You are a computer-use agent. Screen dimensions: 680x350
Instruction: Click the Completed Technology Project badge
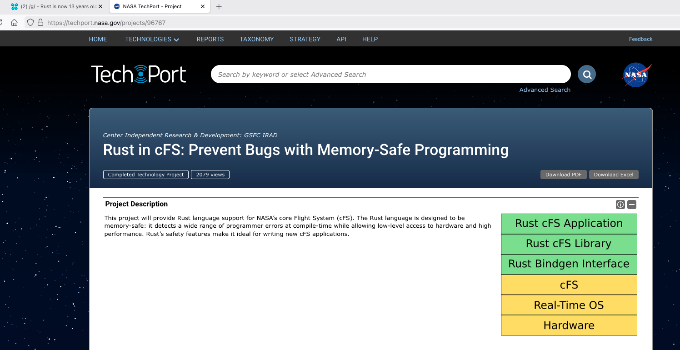tap(146, 175)
